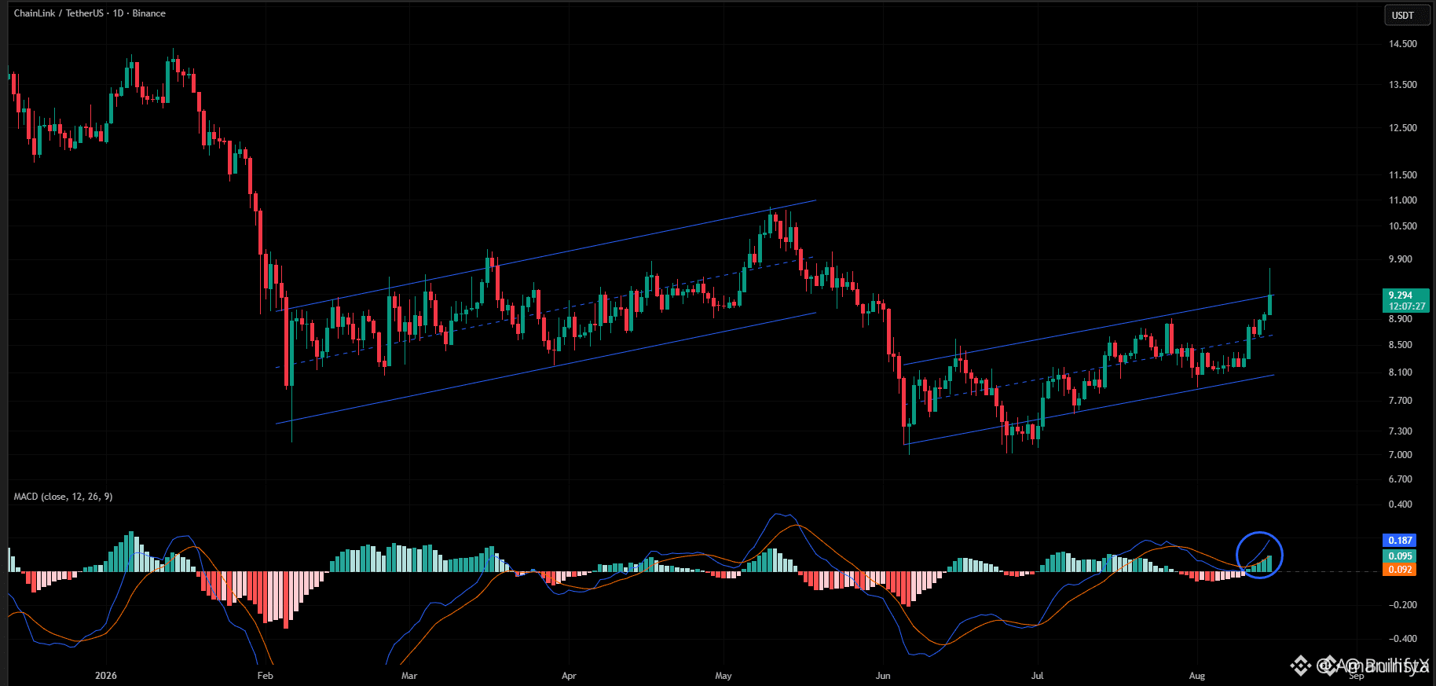
Task: Click the 0.400 MACD axis label
Action: click(x=1401, y=504)
